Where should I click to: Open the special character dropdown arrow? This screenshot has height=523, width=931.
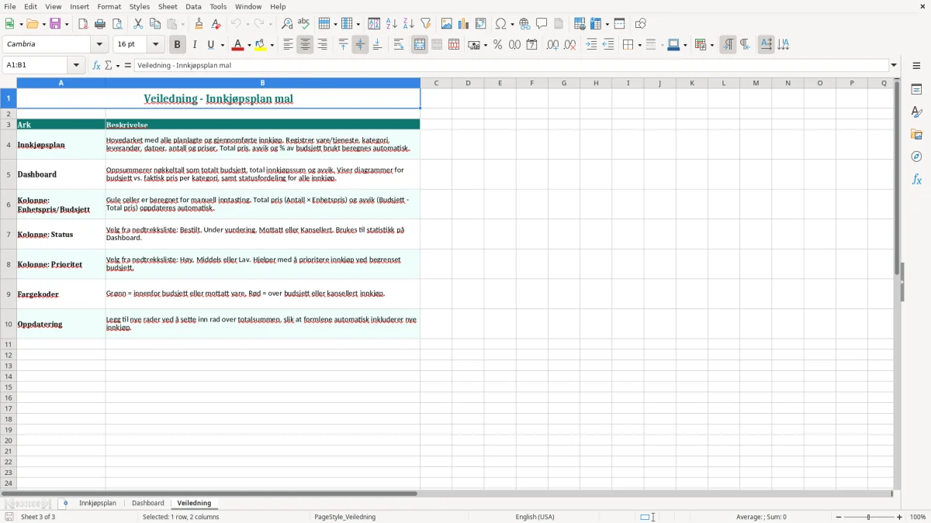click(x=512, y=24)
